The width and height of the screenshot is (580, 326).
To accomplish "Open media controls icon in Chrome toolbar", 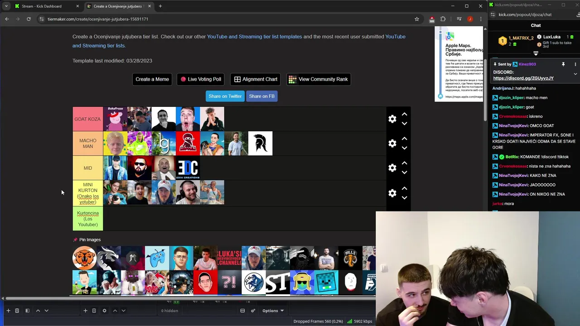I will point(459,19).
